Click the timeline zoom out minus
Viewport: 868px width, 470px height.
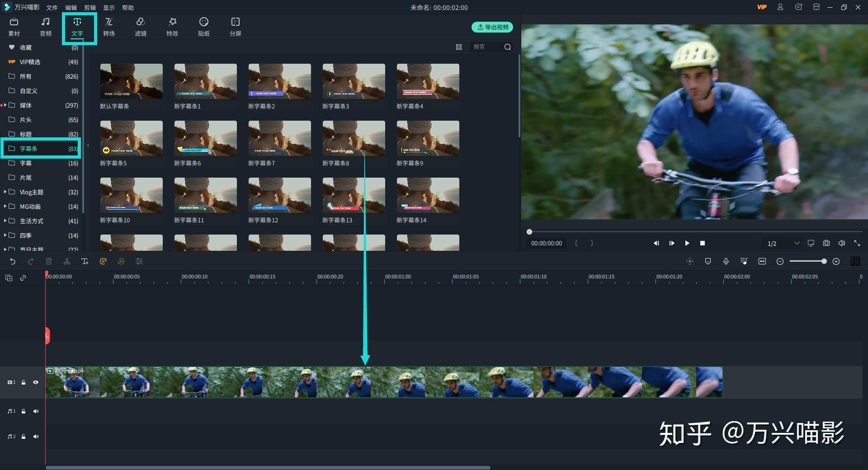tap(780, 261)
